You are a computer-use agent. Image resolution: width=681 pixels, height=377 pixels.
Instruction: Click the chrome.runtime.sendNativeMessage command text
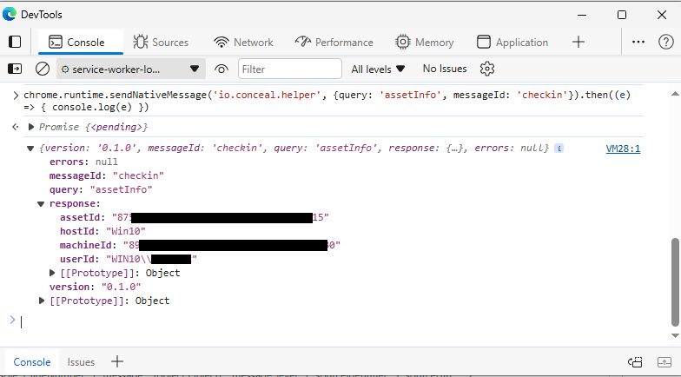327,101
